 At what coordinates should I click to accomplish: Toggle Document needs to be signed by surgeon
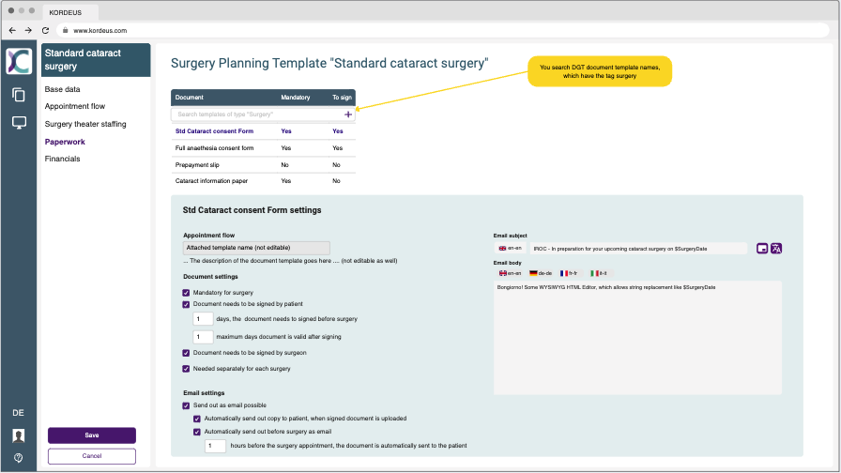click(186, 353)
